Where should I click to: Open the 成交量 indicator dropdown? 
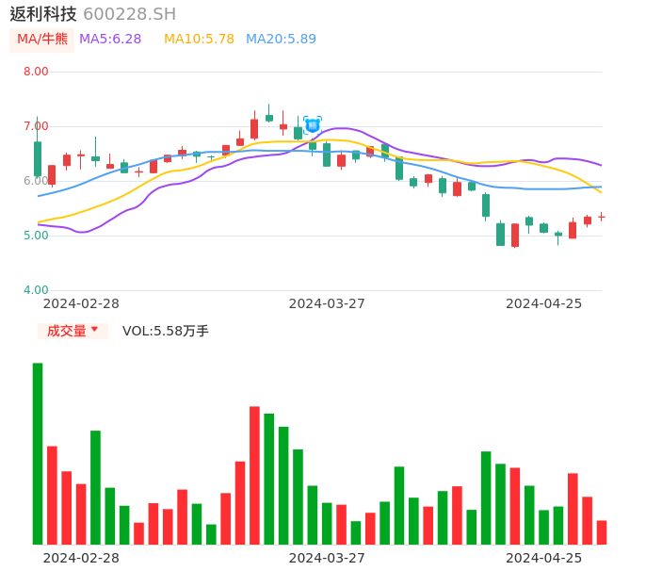[73, 331]
